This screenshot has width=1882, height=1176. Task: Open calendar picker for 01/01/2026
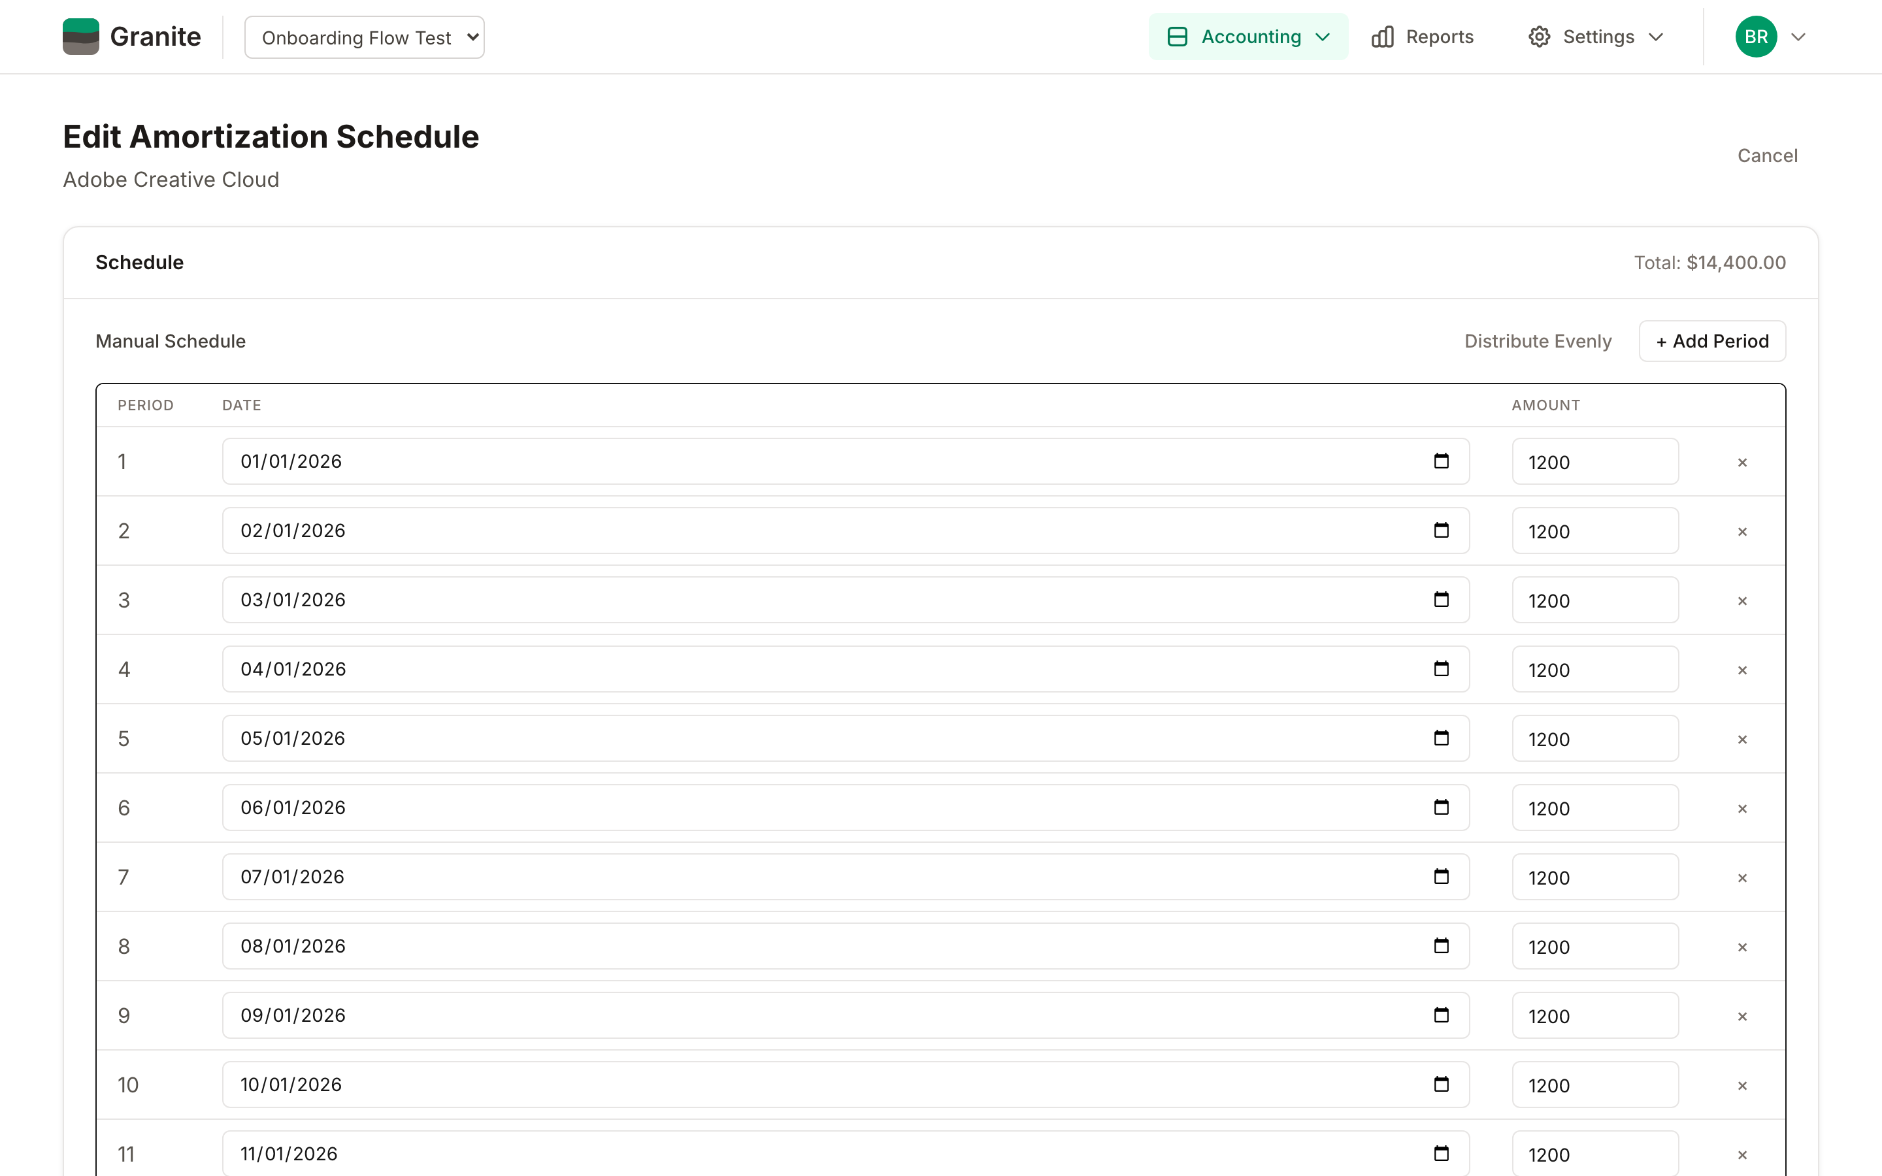pos(1441,461)
